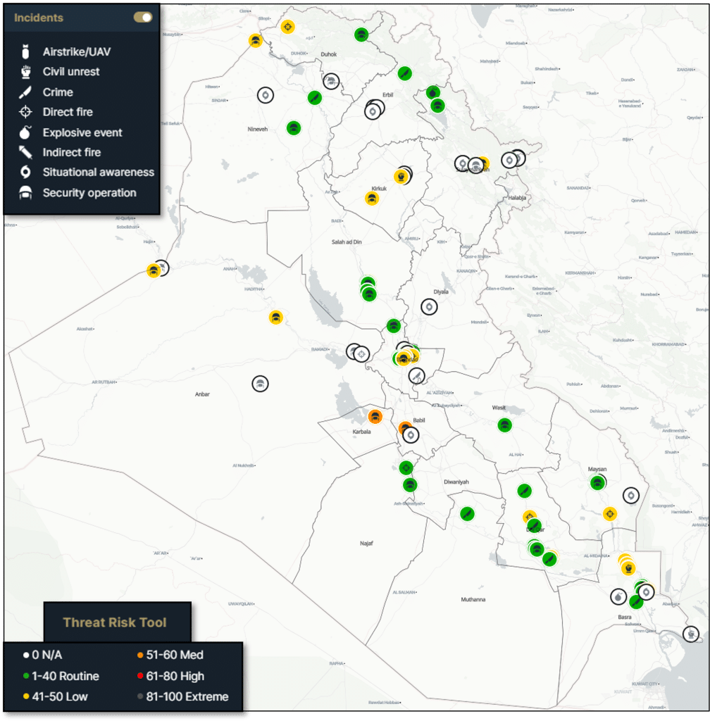Open the green security operation marker north of Baghdad
Viewport: 710px width, 721px height.
394,326
